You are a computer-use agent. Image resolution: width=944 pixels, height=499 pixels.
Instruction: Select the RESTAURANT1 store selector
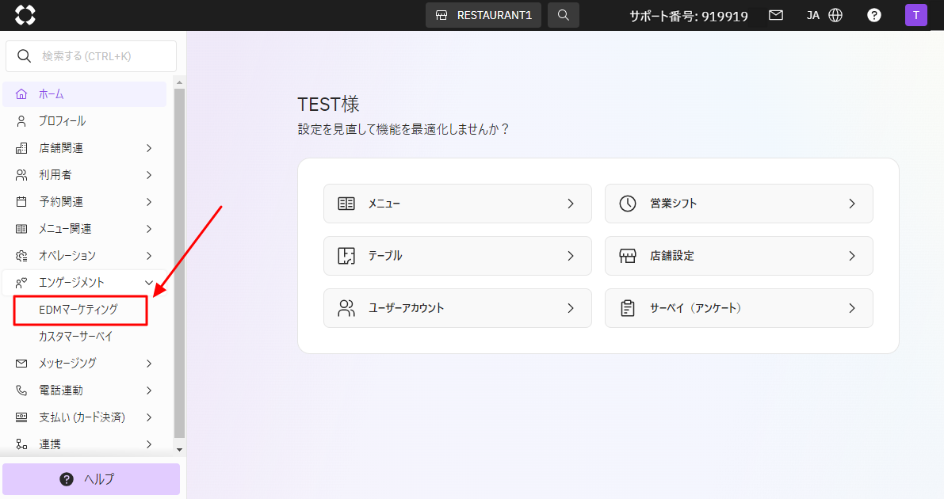pyautogui.click(x=483, y=15)
